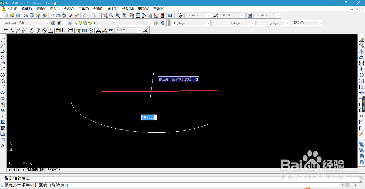Click the Undo arrow button

[85, 15]
